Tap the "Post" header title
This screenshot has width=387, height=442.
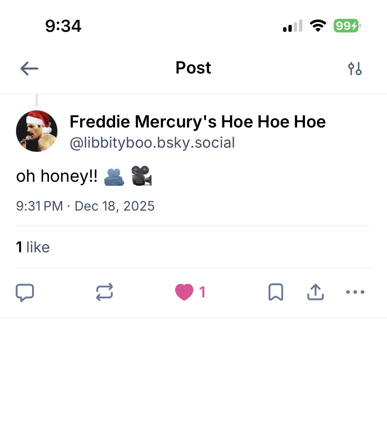coord(193,68)
